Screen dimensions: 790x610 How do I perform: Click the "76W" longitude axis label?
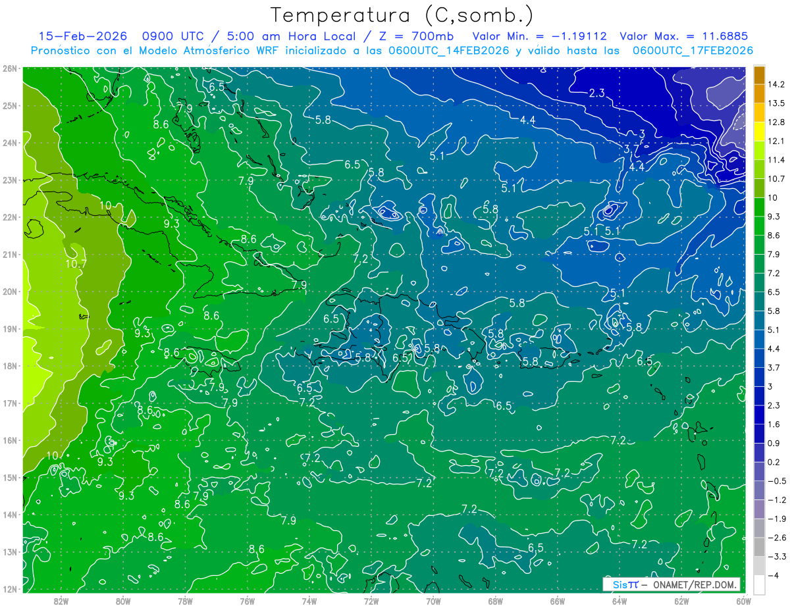[x=247, y=601]
